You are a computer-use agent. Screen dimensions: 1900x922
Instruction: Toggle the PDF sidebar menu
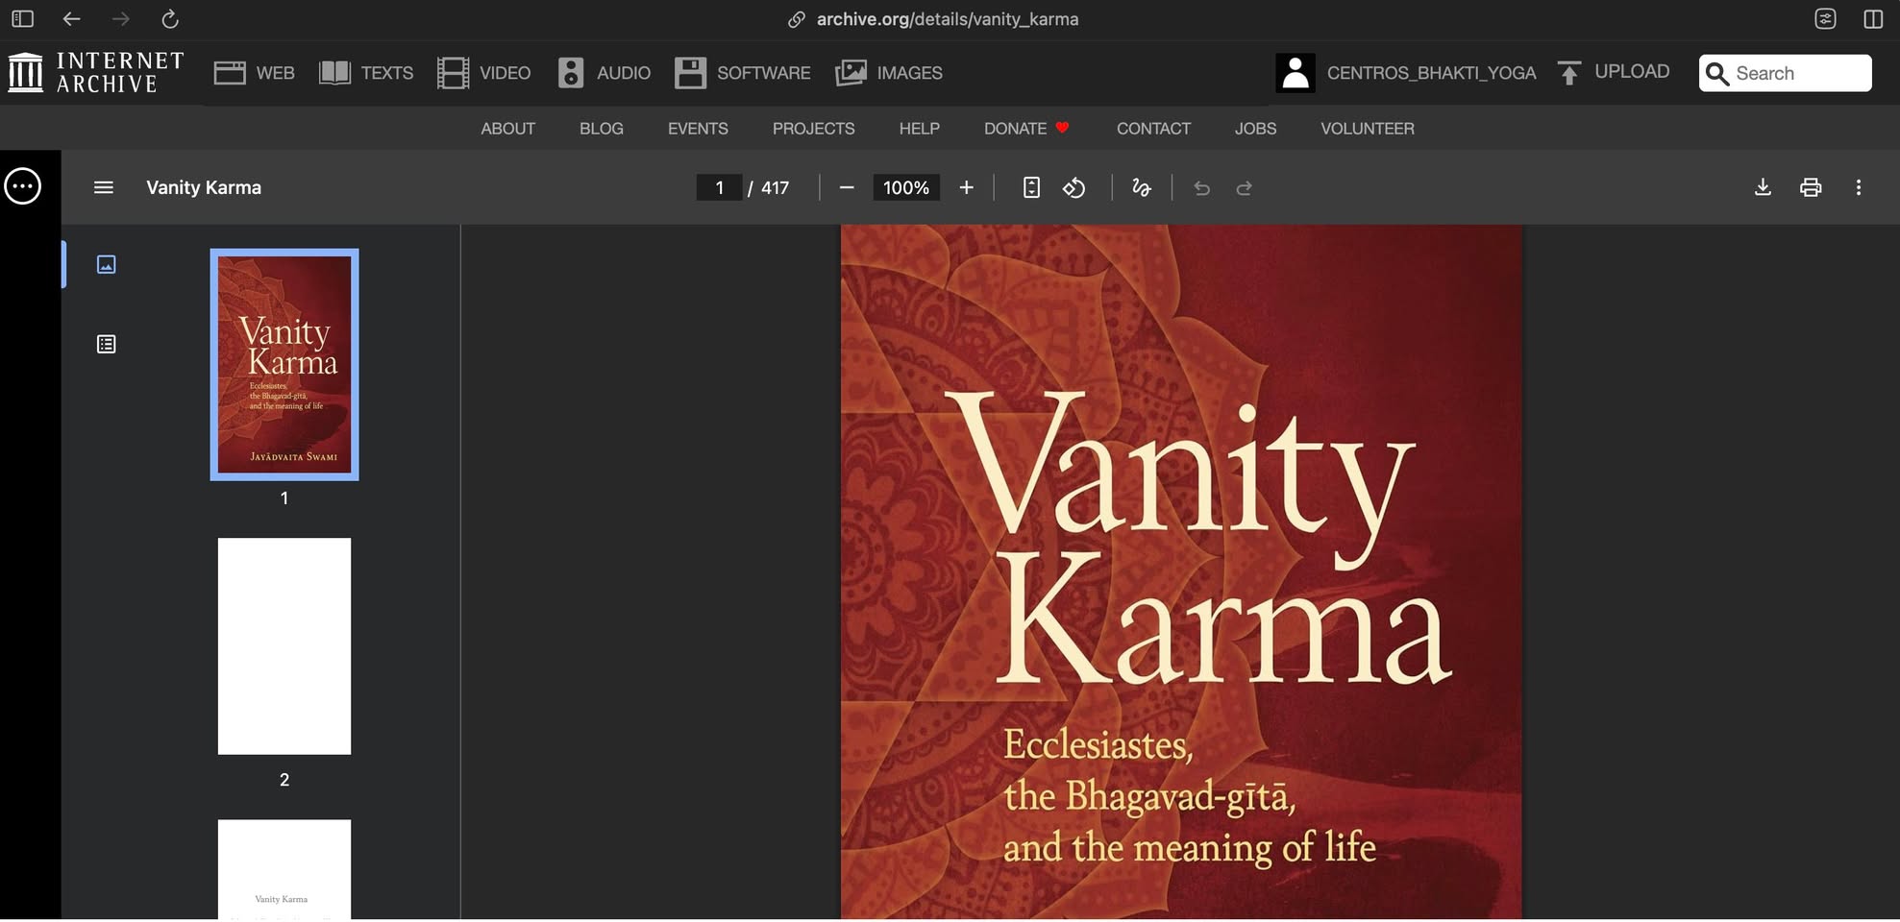[104, 188]
